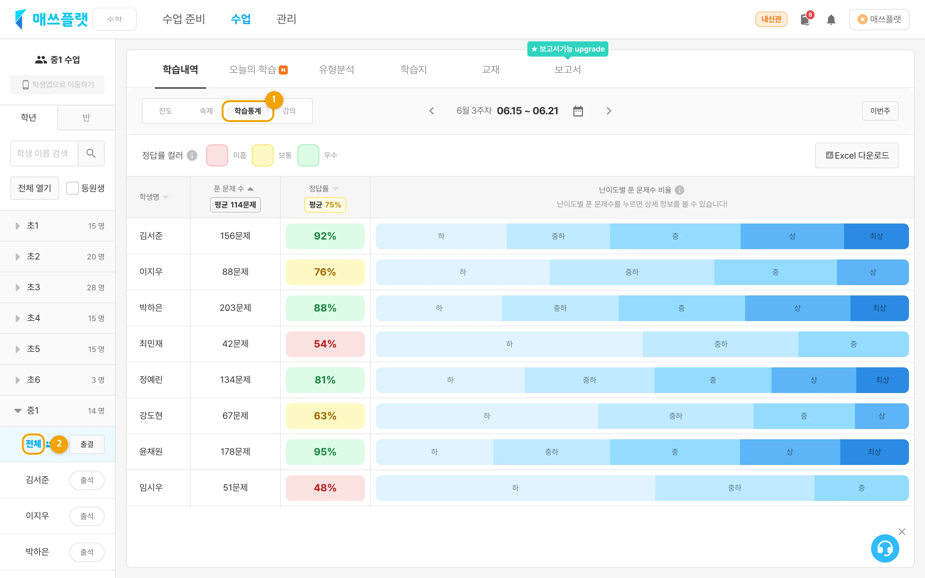Click 이지우's 중하 difficulty bar segment

click(632, 272)
